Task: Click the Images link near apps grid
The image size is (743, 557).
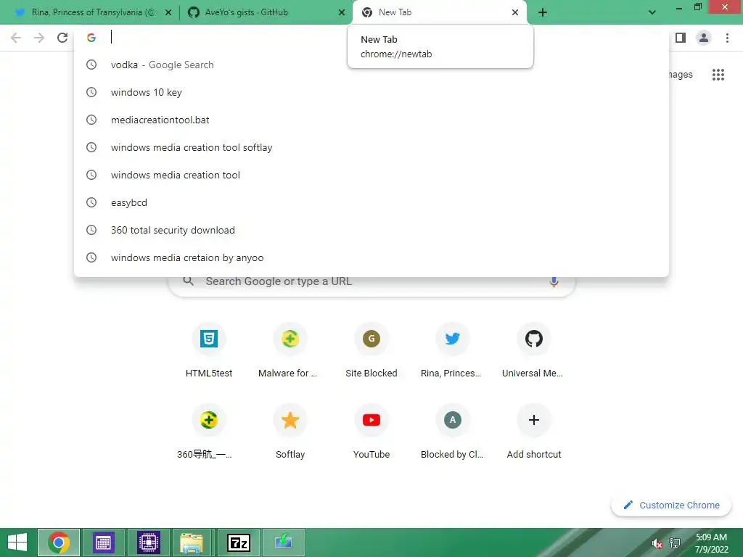Action: 681,75
